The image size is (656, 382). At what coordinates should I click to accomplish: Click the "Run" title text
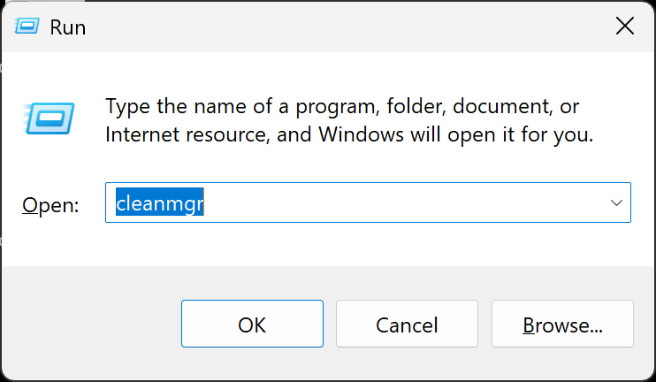point(68,27)
